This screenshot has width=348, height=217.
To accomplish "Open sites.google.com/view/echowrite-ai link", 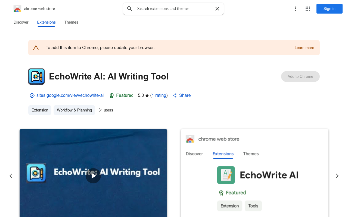I will 70,95.
